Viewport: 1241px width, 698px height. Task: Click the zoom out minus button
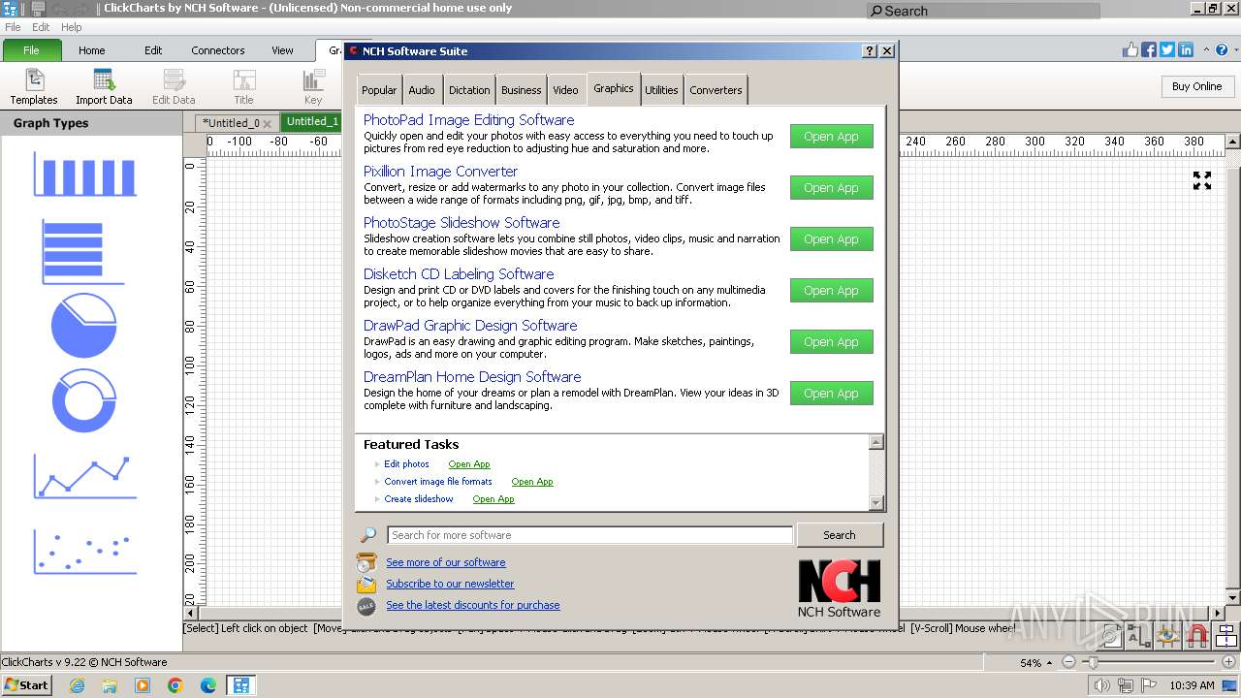(x=1068, y=662)
